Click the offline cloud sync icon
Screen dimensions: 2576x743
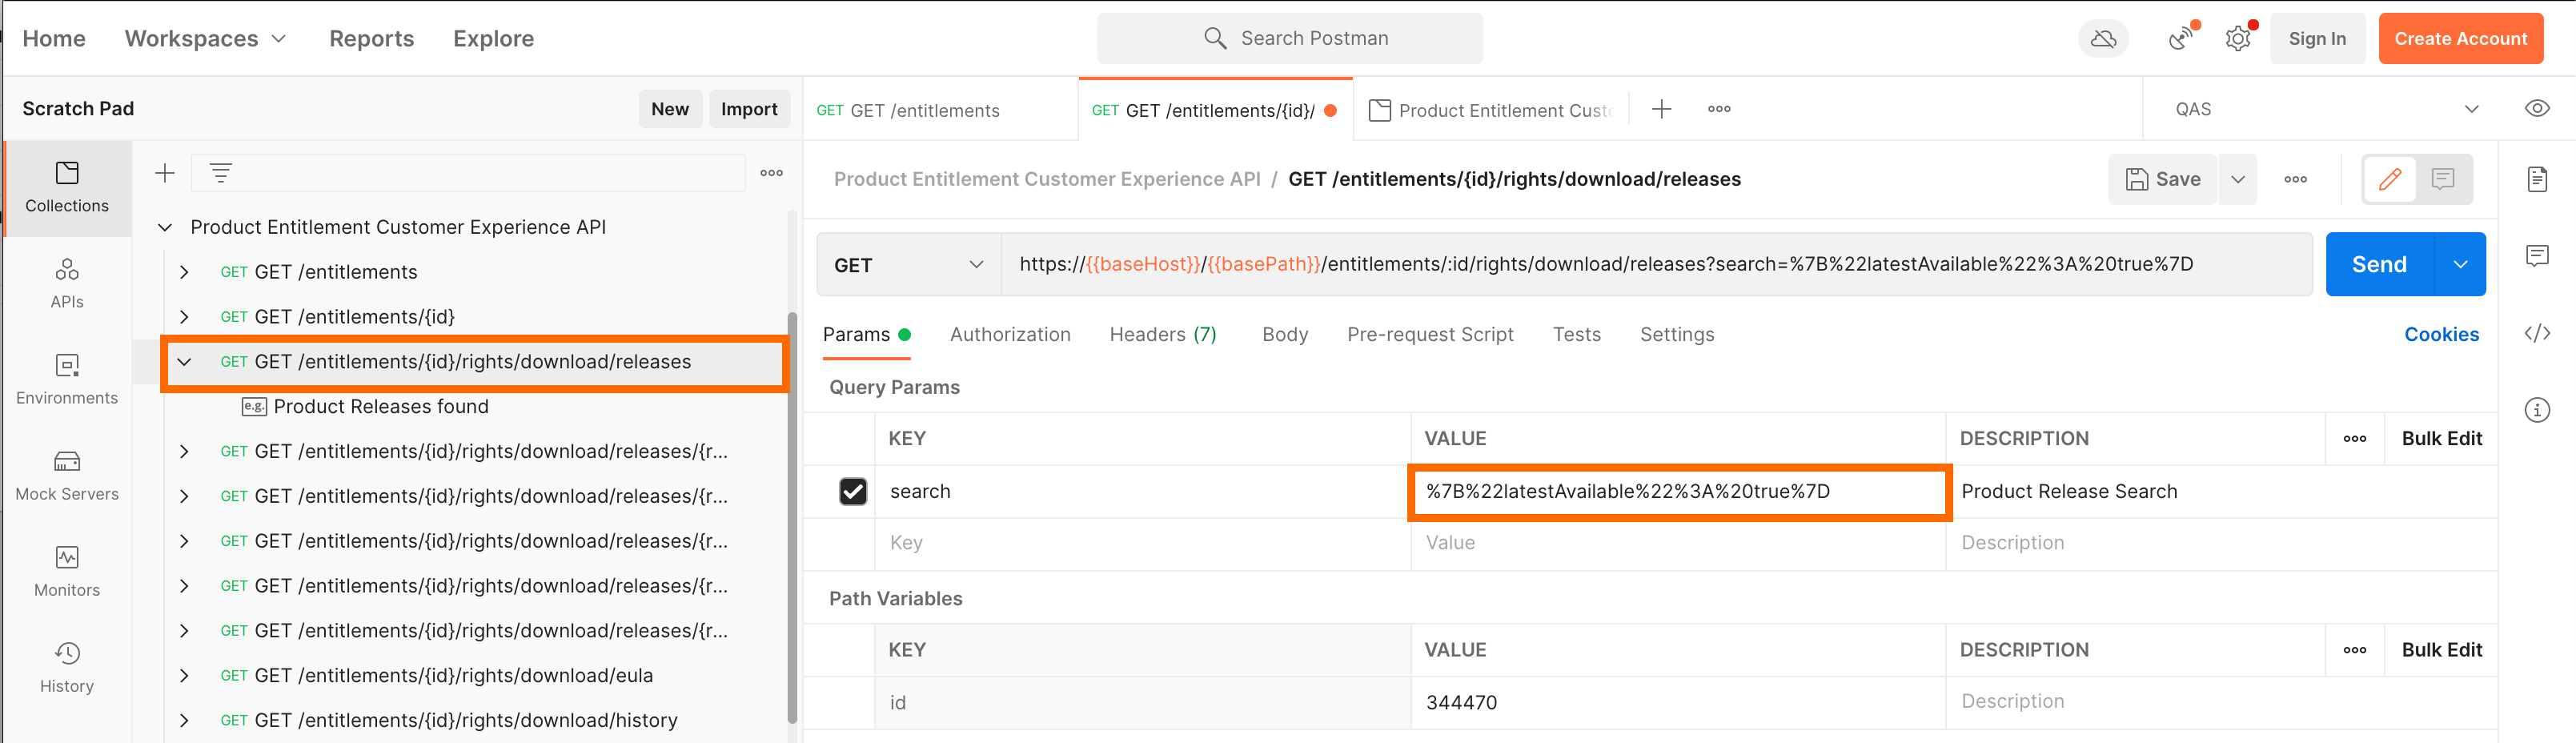pyautogui.click(x=2103, y=39)
